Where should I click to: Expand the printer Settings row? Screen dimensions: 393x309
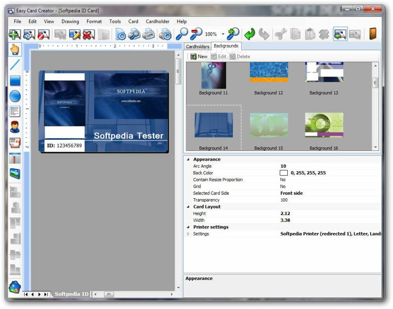188,234
